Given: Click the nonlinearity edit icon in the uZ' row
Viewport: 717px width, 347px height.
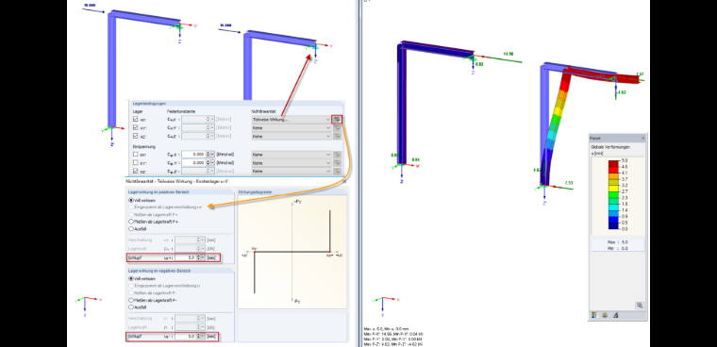Looking at the screenshot, I should (337, 136).
